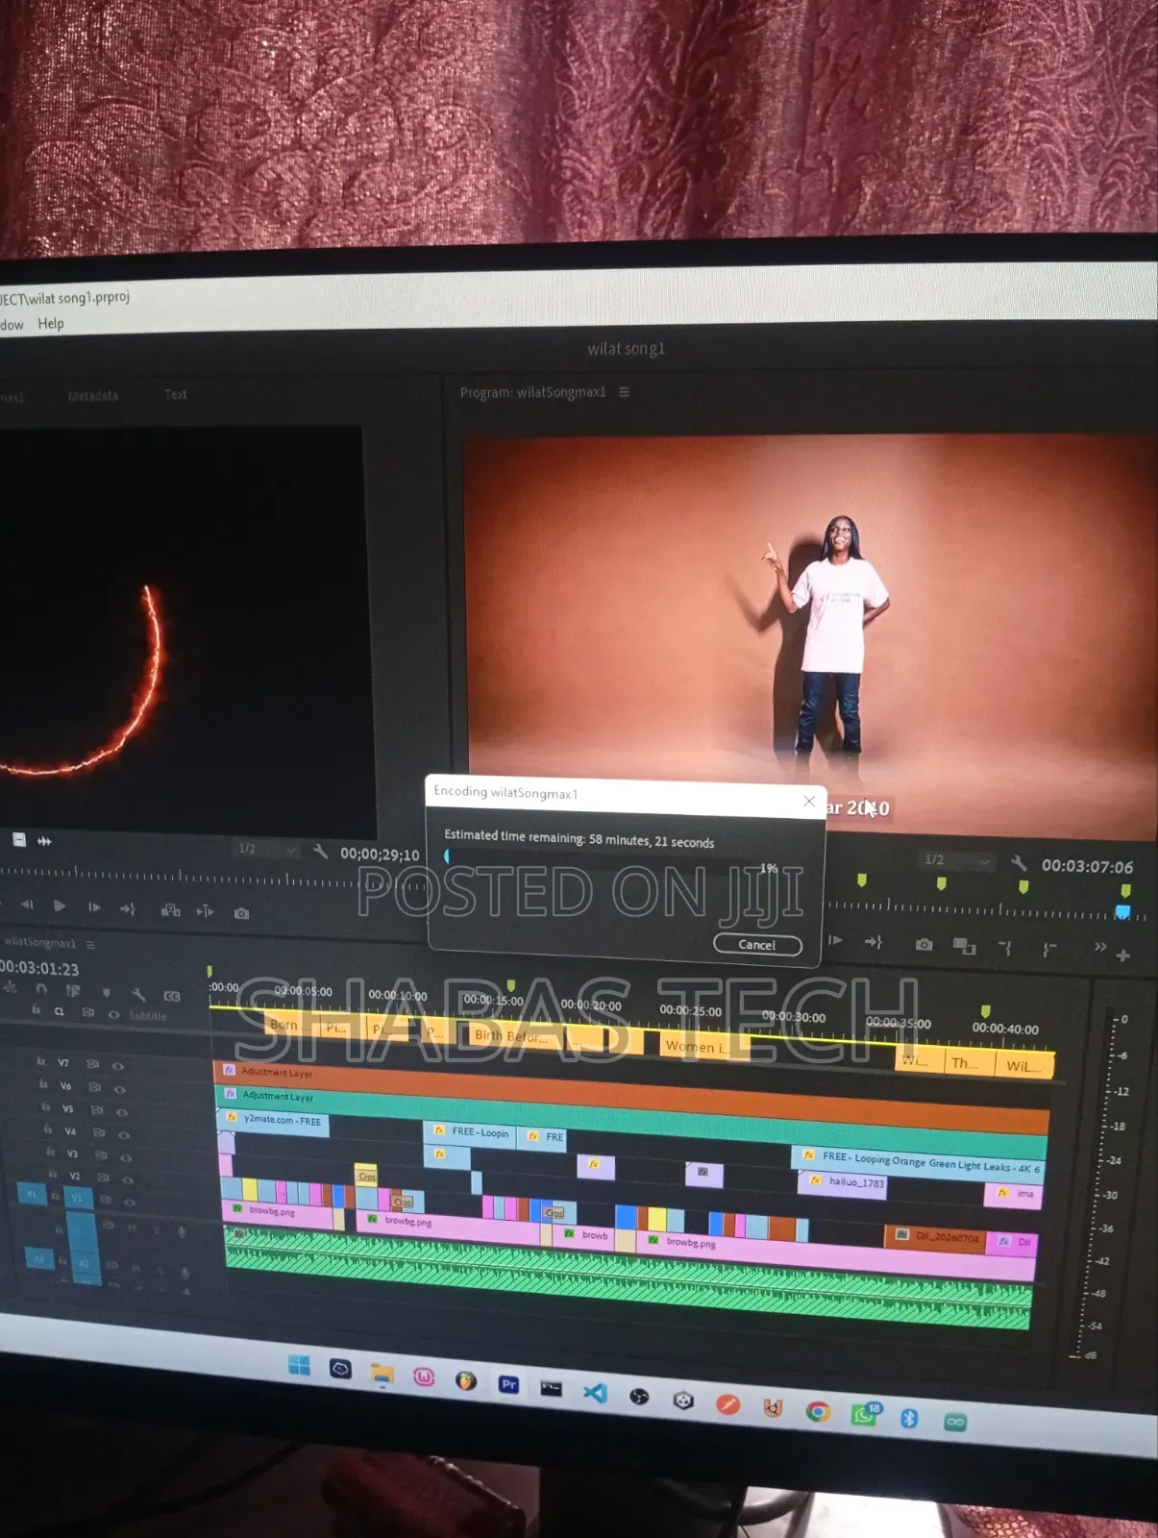Switch to the Text tab

coord(176,394)
